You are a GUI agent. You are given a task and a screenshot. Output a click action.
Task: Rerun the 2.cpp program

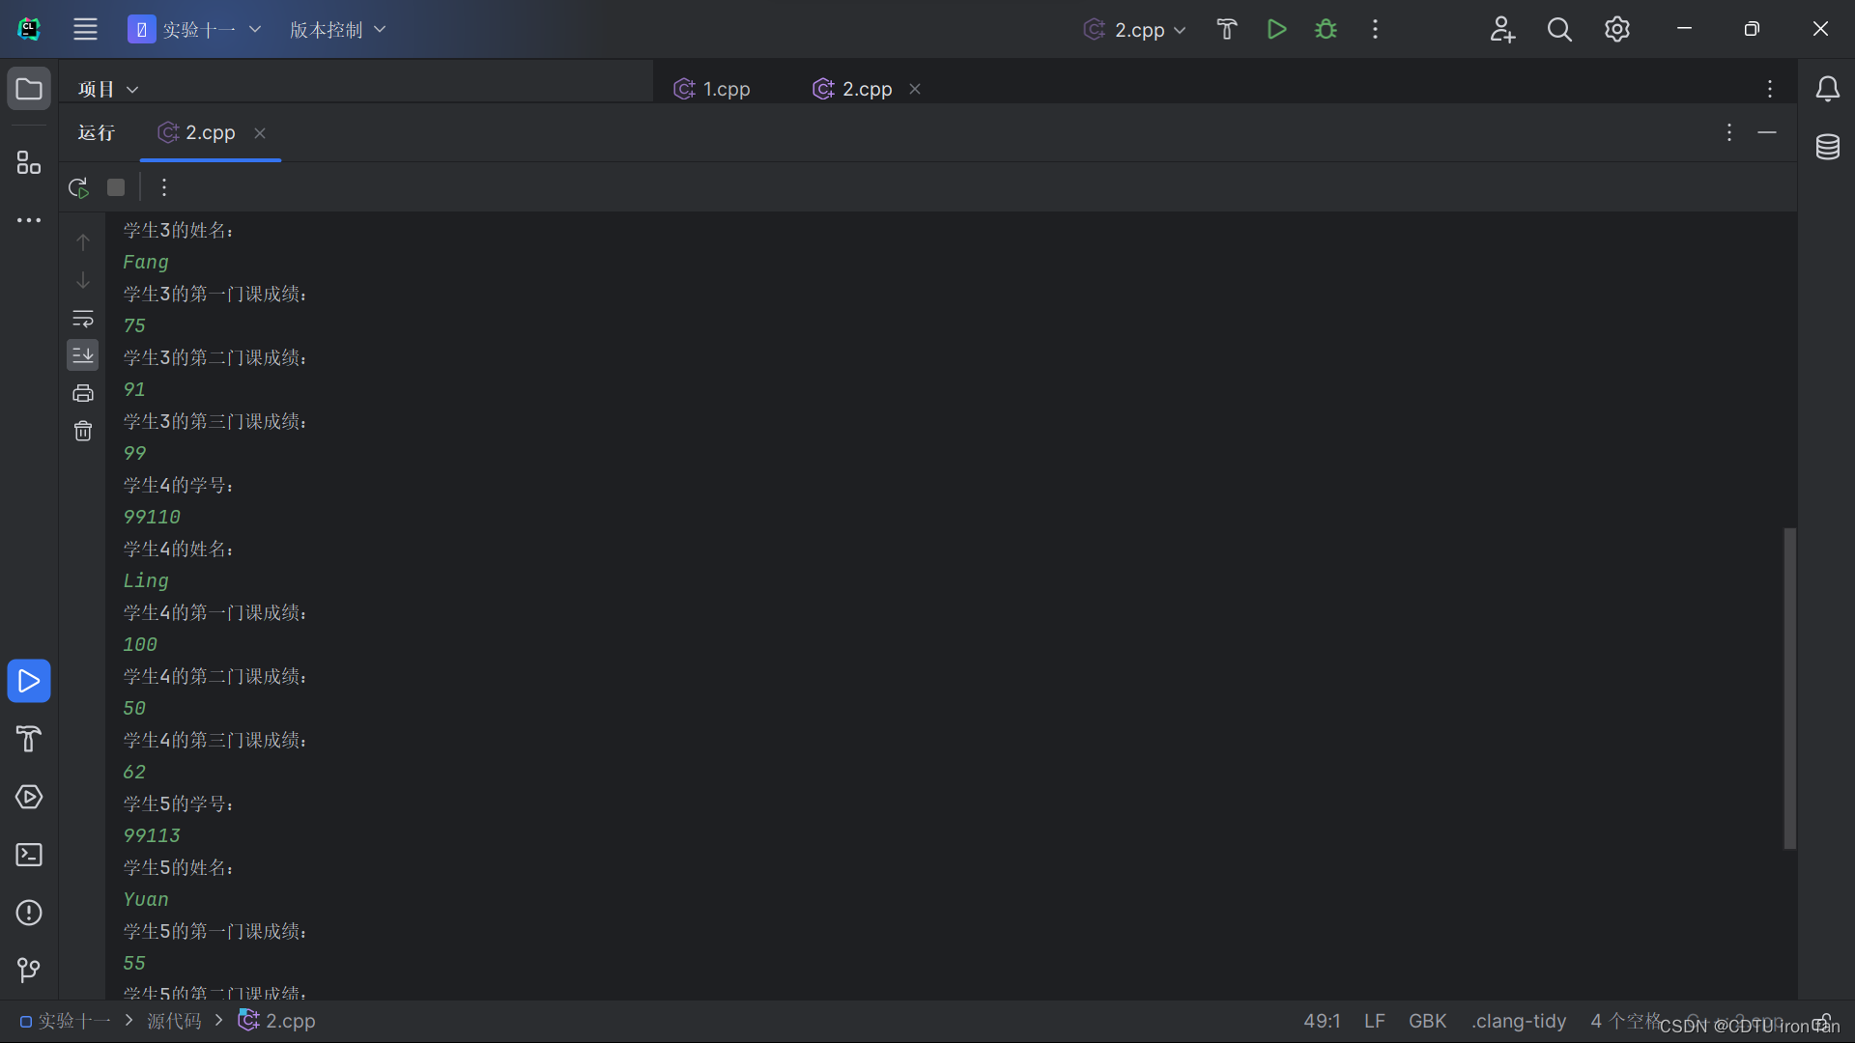click(78, 187)
